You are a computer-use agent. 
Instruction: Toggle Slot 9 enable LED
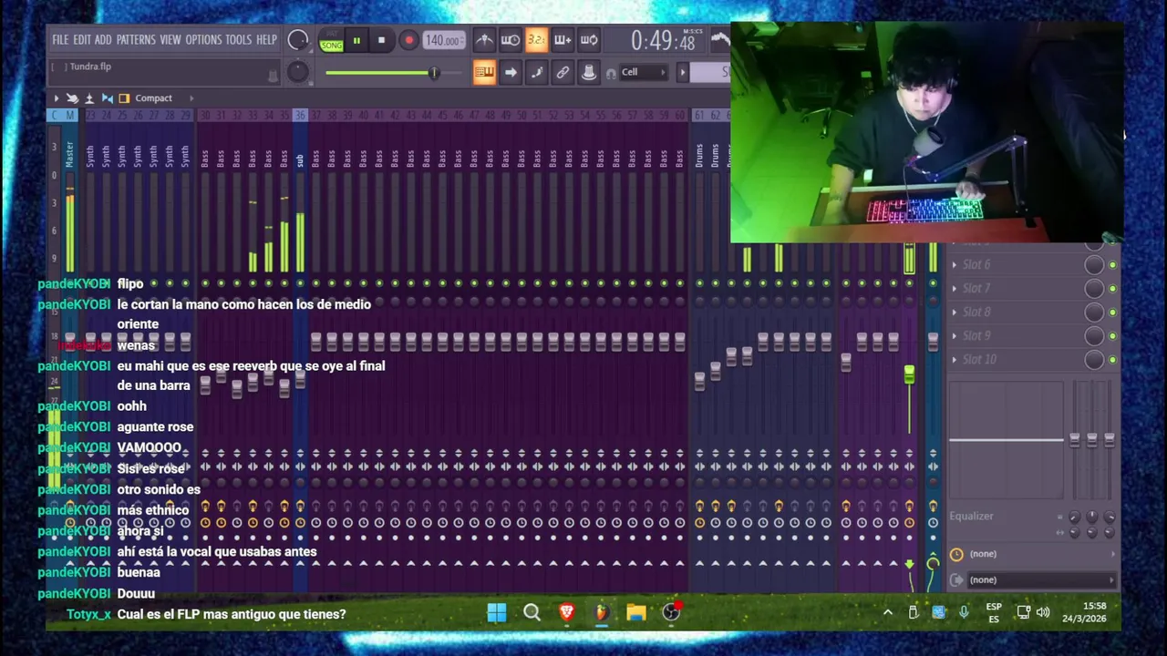point(1112,336)
